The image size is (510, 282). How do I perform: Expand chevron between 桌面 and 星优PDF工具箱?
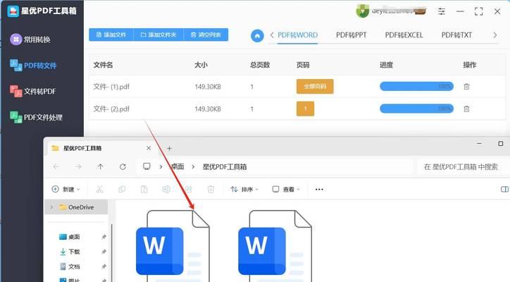(x=193, y=166)
